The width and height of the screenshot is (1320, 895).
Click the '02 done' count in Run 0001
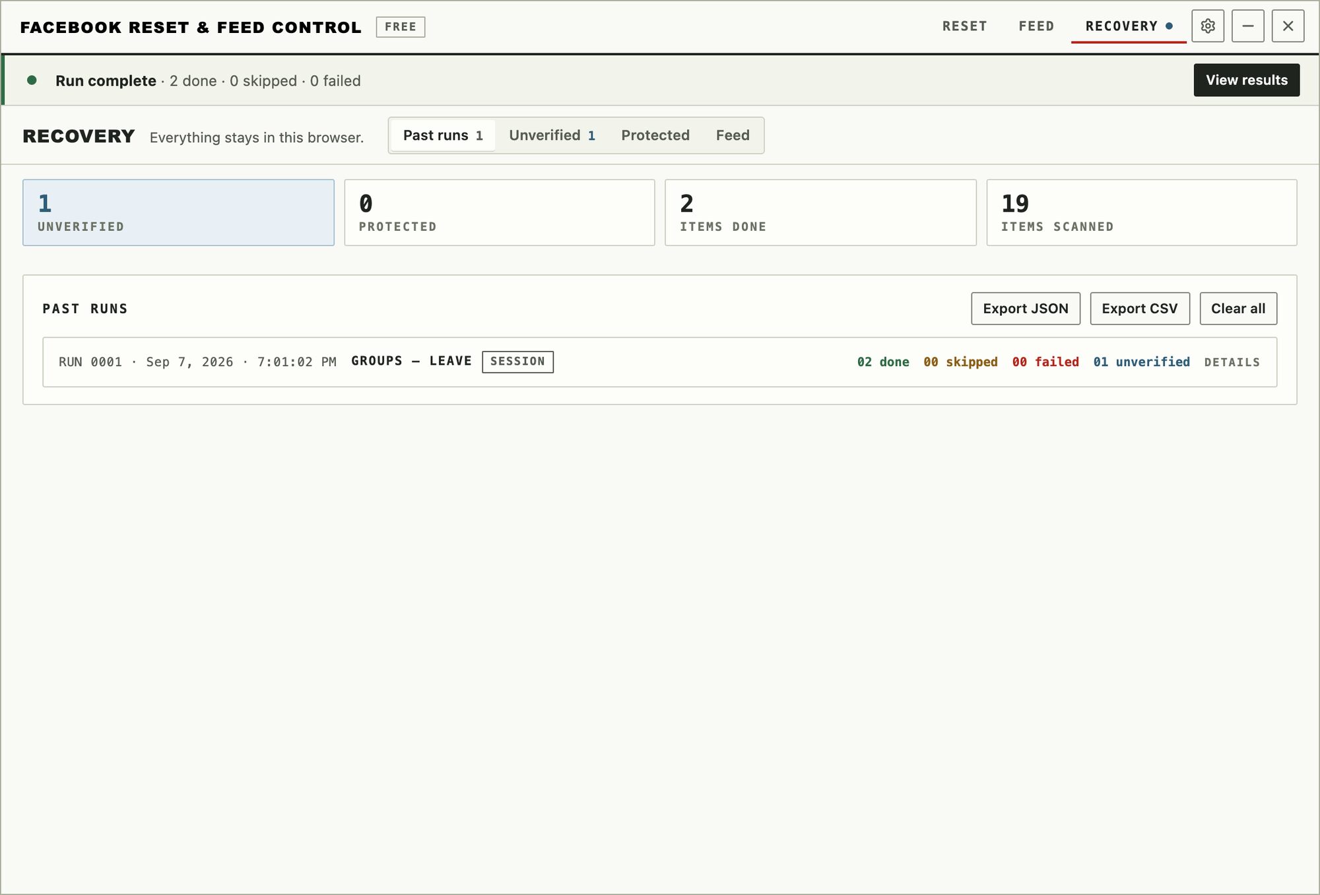coord(883,362)
